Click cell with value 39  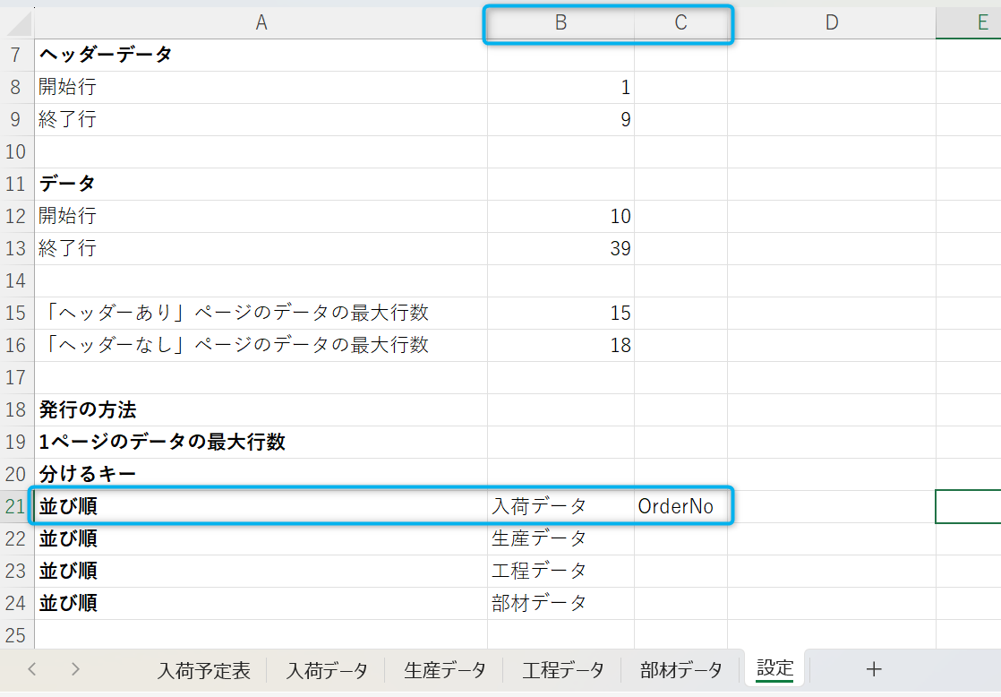click(560, 248)
